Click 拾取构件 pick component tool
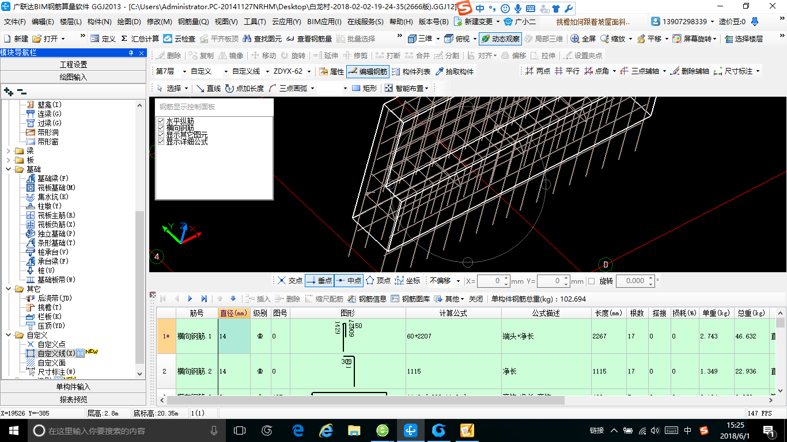The image size is (787, 442). tap(455, 72)
